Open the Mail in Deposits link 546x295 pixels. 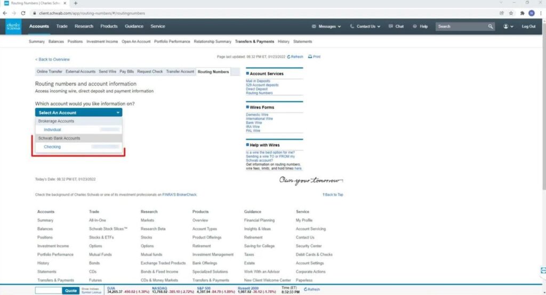[x=258, y=81]
